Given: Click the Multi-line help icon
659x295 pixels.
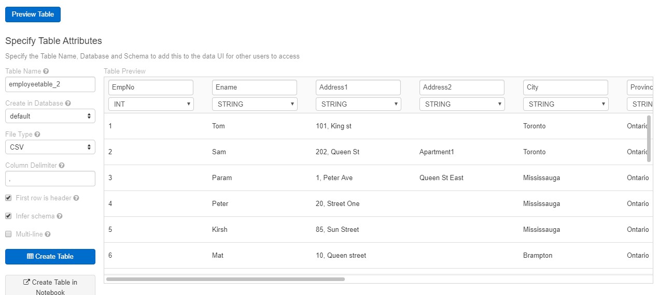Looking at the screenshot, I should click(48, 234).
